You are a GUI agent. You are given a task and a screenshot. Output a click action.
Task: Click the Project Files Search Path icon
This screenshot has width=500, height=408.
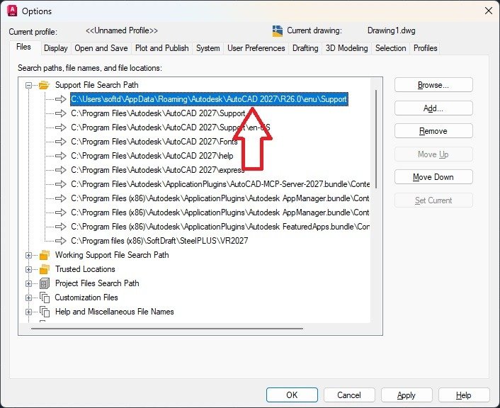(45, 283)
